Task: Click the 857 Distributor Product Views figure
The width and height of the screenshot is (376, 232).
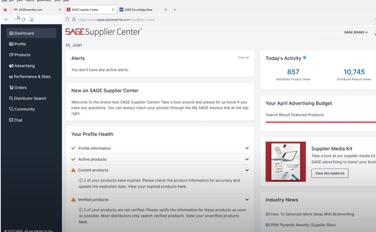Action: pos(293,72)
